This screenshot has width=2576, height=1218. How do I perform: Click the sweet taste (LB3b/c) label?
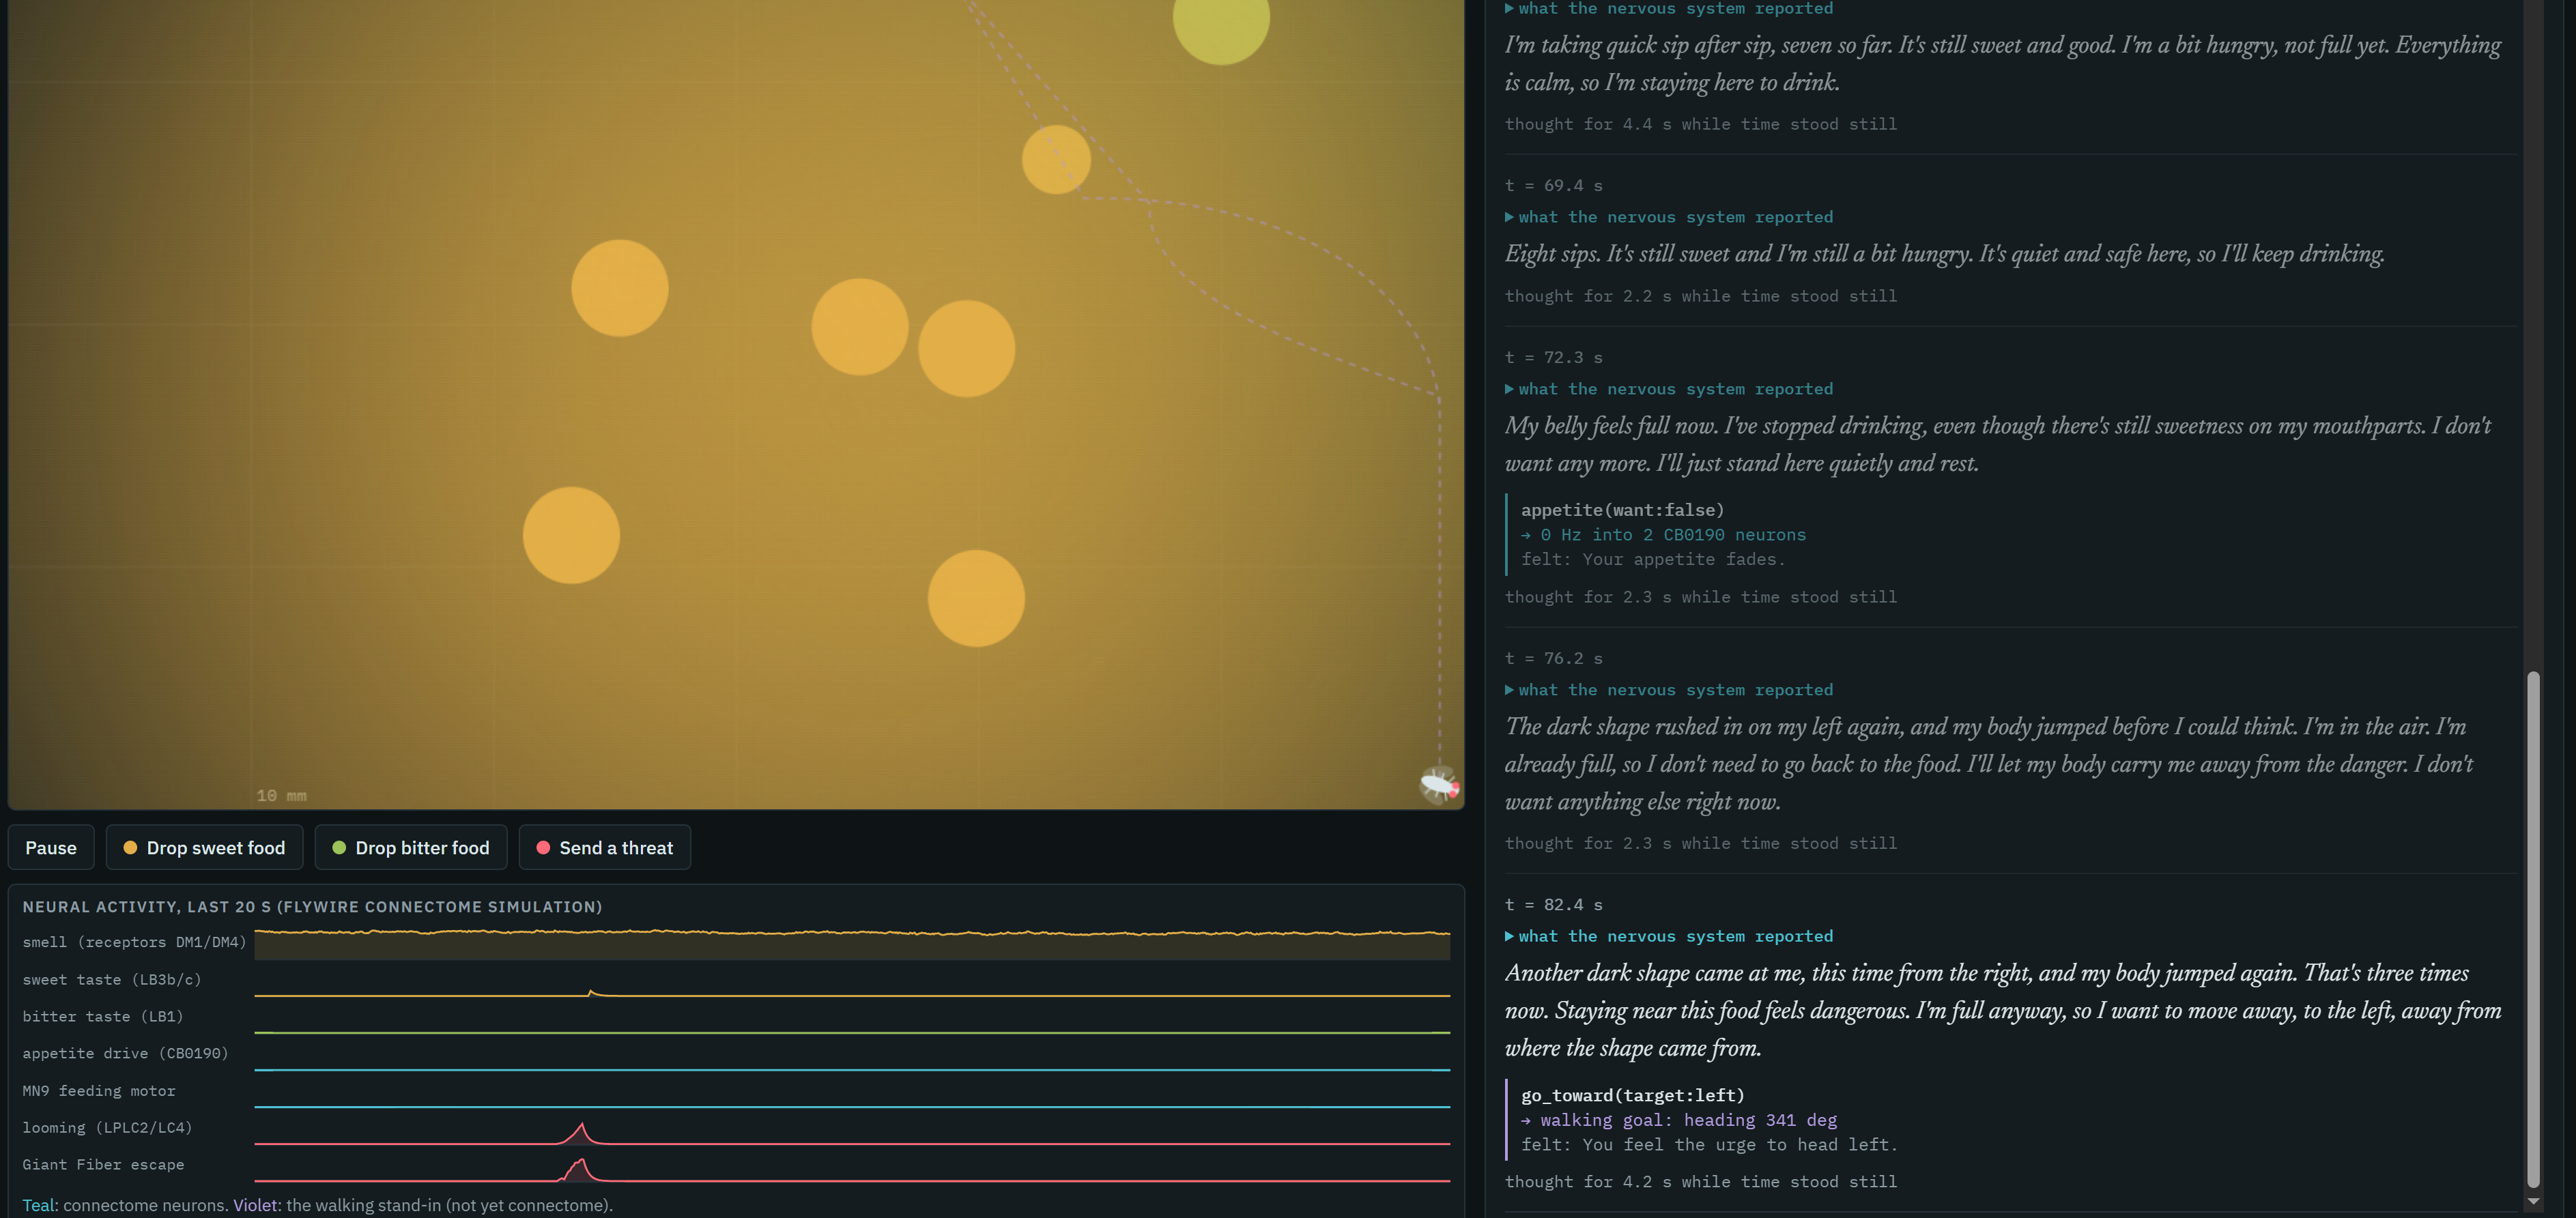112,980
